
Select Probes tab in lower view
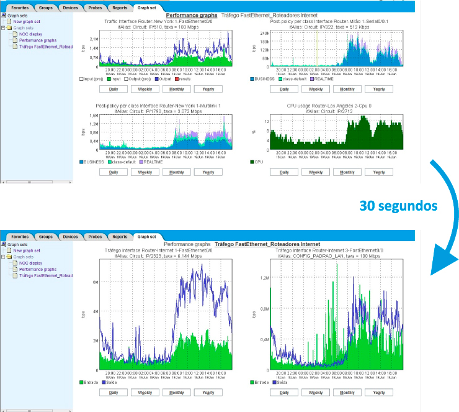pyautogui.click(x=95, y=237)
